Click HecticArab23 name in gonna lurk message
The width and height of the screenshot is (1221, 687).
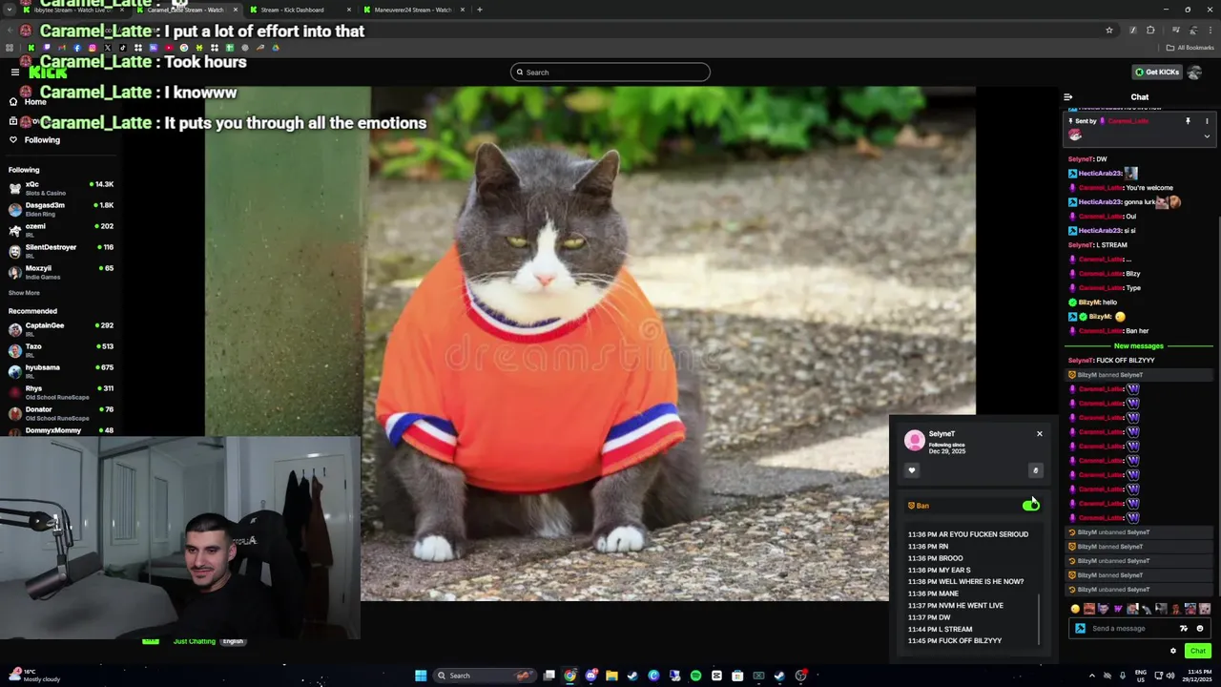[1101, 202]
